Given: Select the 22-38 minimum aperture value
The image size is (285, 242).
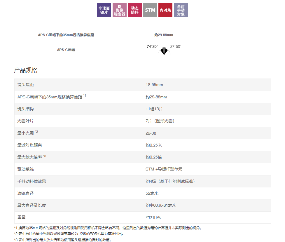Looking at the screenshot, I should coord(151,133).
